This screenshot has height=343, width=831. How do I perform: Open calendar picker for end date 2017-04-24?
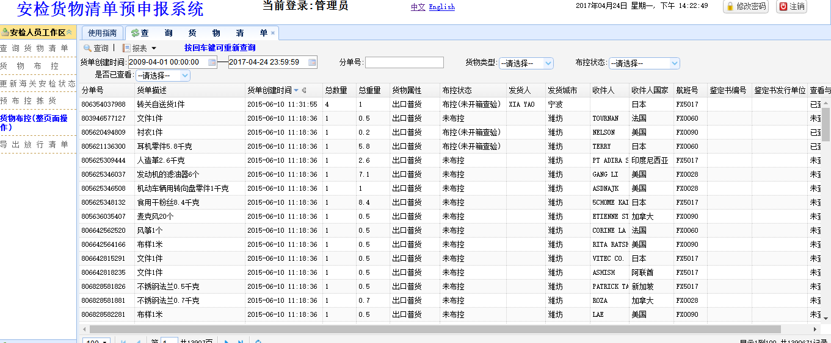click(312, 62)
